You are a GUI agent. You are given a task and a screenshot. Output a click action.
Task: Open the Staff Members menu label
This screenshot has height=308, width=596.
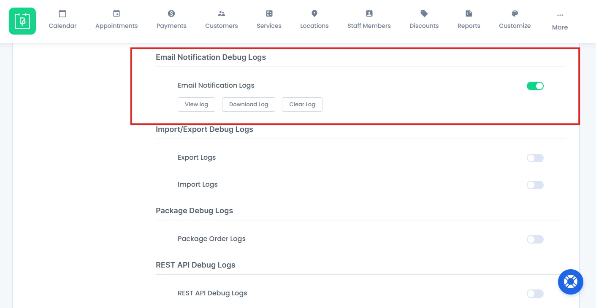click(369, 26)
